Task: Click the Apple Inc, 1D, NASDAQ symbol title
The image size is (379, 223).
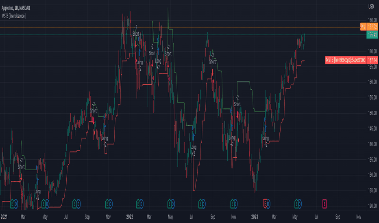Action: 16,8
